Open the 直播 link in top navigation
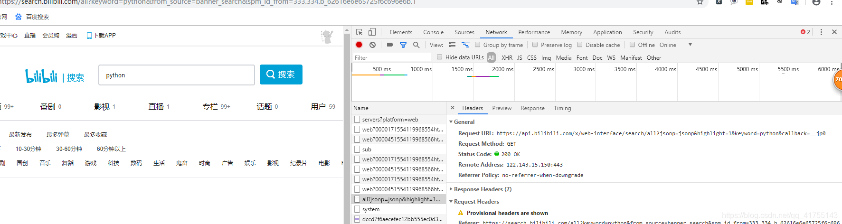The image size is (842, 224). [30, 35]
